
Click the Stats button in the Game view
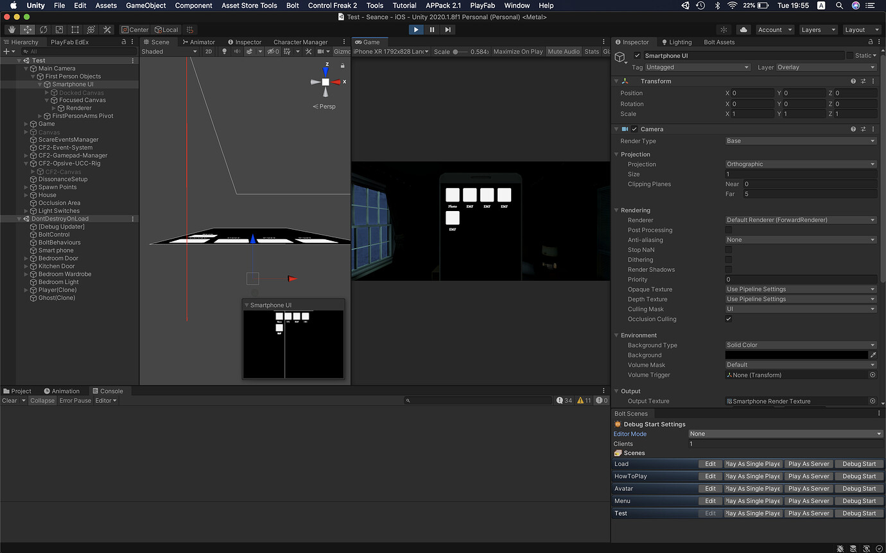pyautogui.click(x=591, y=51)
